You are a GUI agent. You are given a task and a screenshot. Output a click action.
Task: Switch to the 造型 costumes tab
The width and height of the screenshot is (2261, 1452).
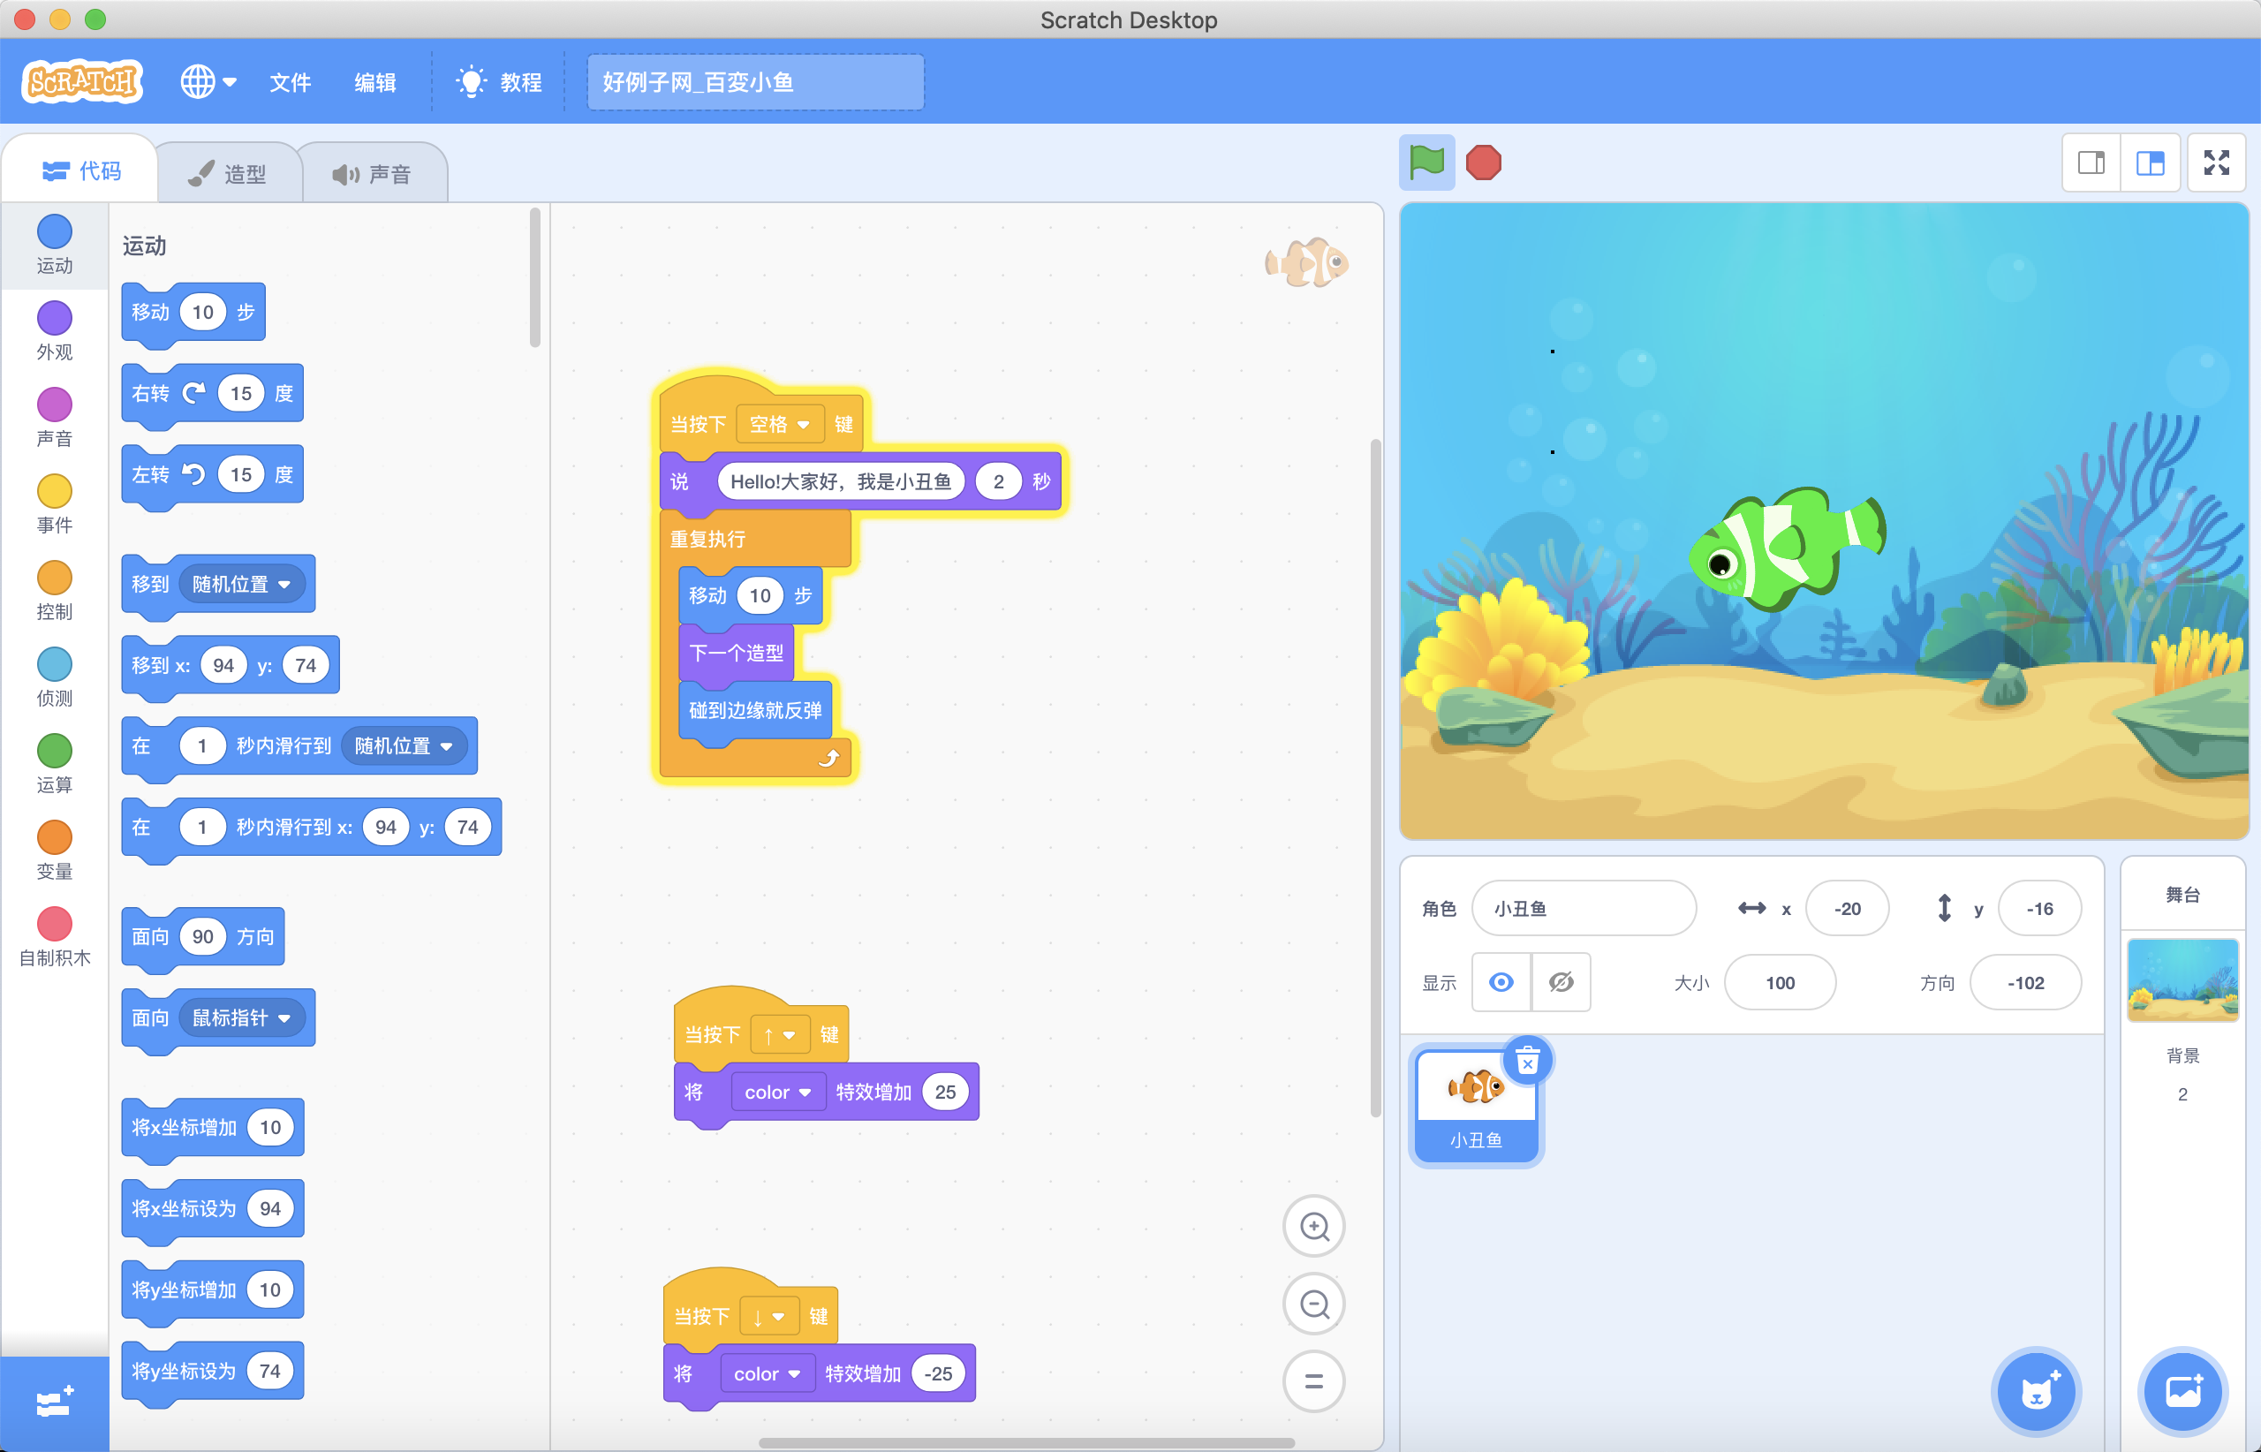click(x=228, y=173)
